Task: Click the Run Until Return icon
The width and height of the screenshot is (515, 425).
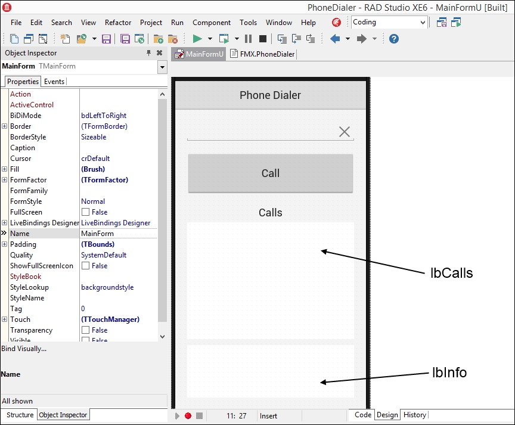Action: pyautogui.click(x=311, y=39)
